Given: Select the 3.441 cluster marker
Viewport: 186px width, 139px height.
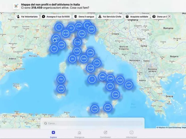Looking at the screenshot, I should point(97,63).
